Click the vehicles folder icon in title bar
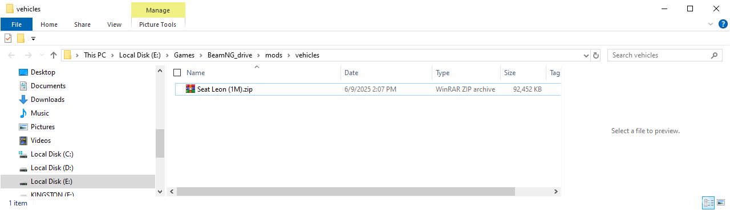 (x=10, y=9)
